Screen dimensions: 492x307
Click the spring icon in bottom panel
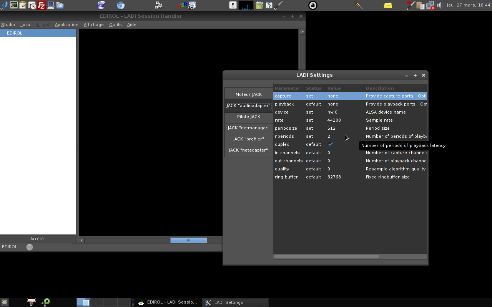[32, 302]
